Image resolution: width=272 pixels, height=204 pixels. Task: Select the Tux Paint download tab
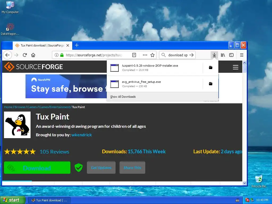coord(42,45)
